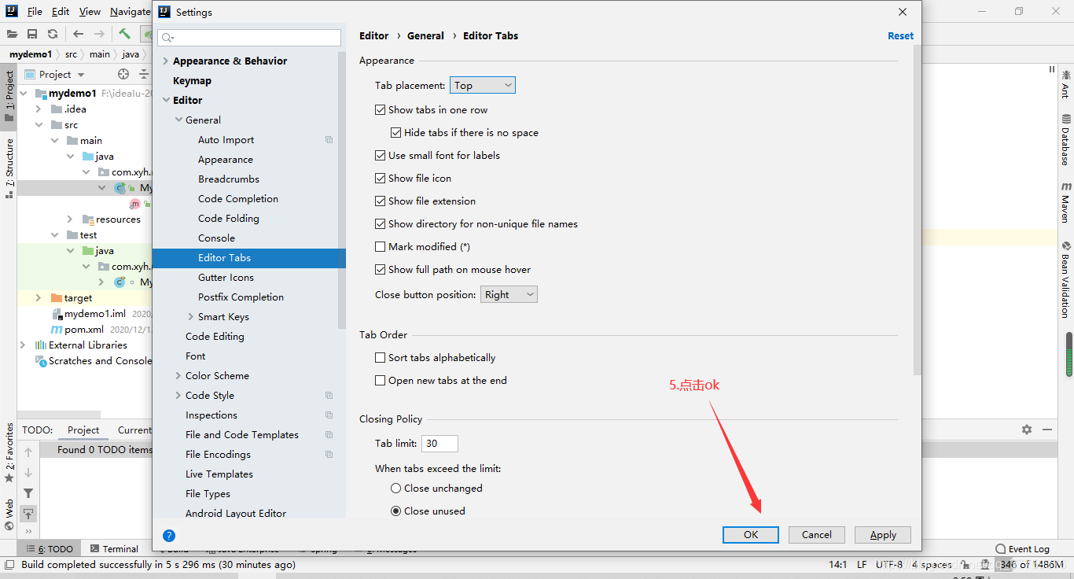Switch to the Terminal tool tab
The image size is (1074, 579).
click(114, 549)
